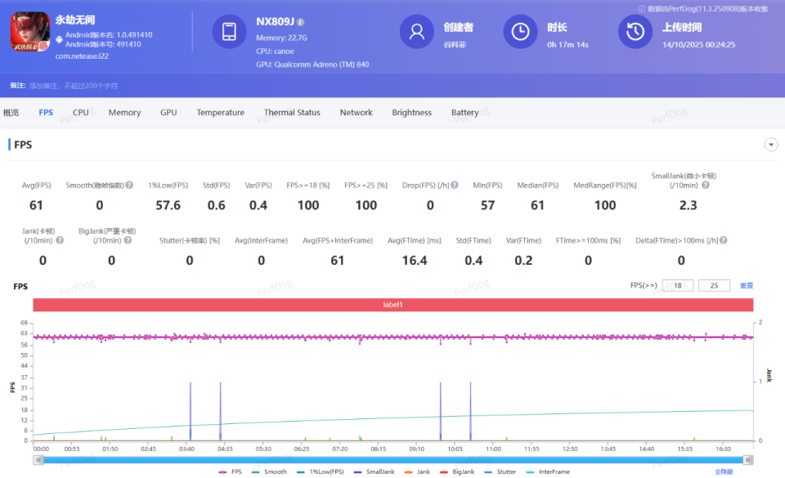The height and width of the screenshot is (478, 785).
Task: Click the phone device icon beside NX809J
Action: click(x=229, y=32)
